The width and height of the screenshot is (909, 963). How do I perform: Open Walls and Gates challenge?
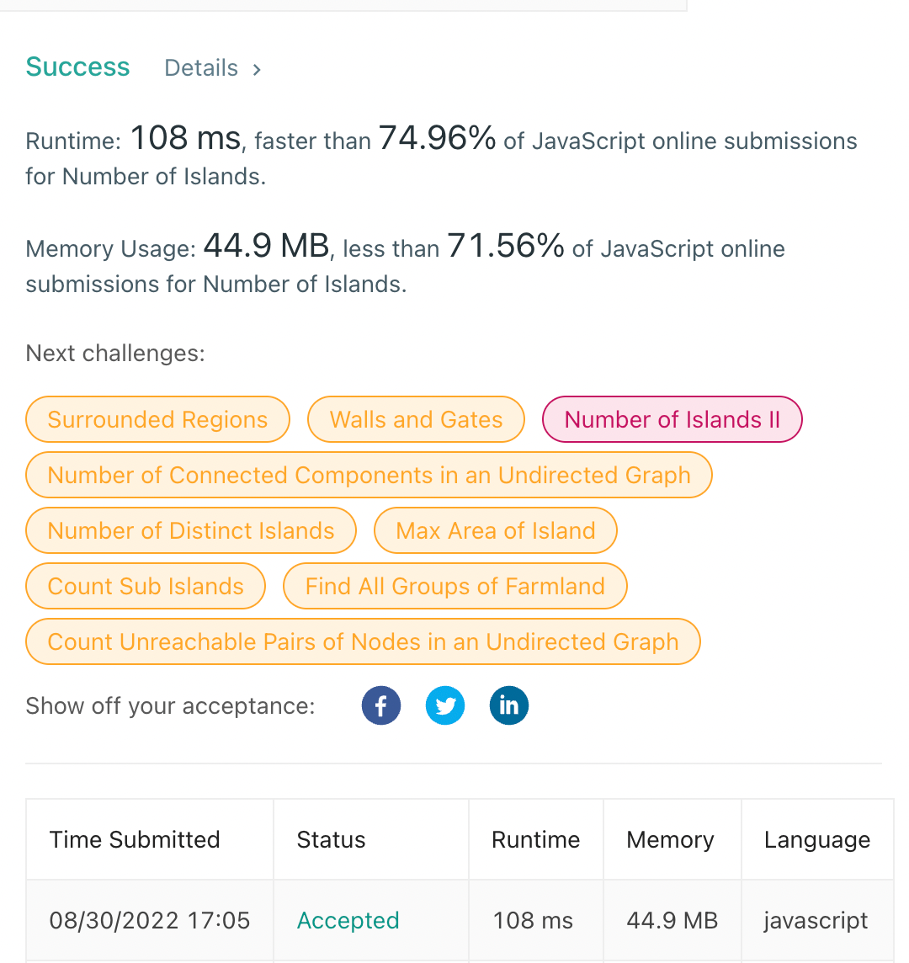(416, 419)
